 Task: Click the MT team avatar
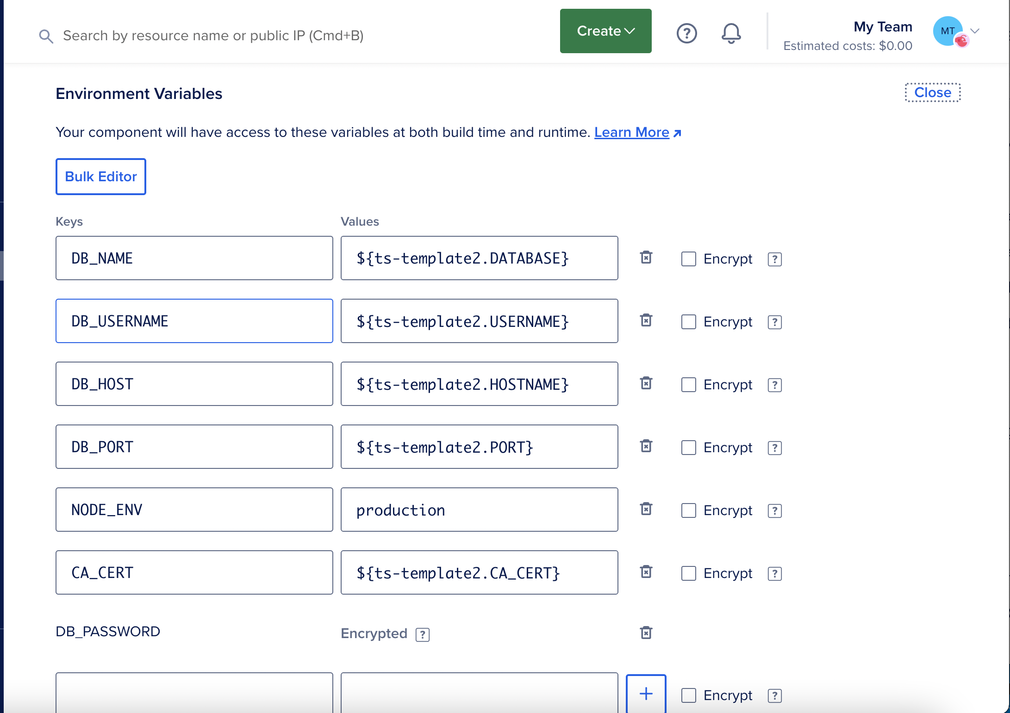[948, 31]
